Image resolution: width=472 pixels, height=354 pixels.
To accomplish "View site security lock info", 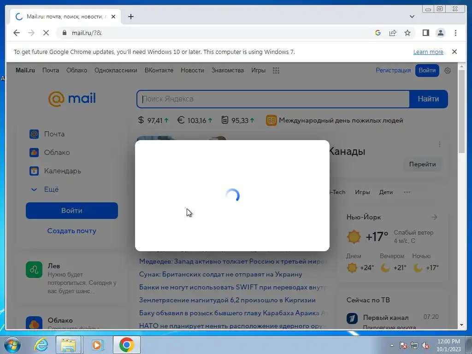I will tap(64, 33).
